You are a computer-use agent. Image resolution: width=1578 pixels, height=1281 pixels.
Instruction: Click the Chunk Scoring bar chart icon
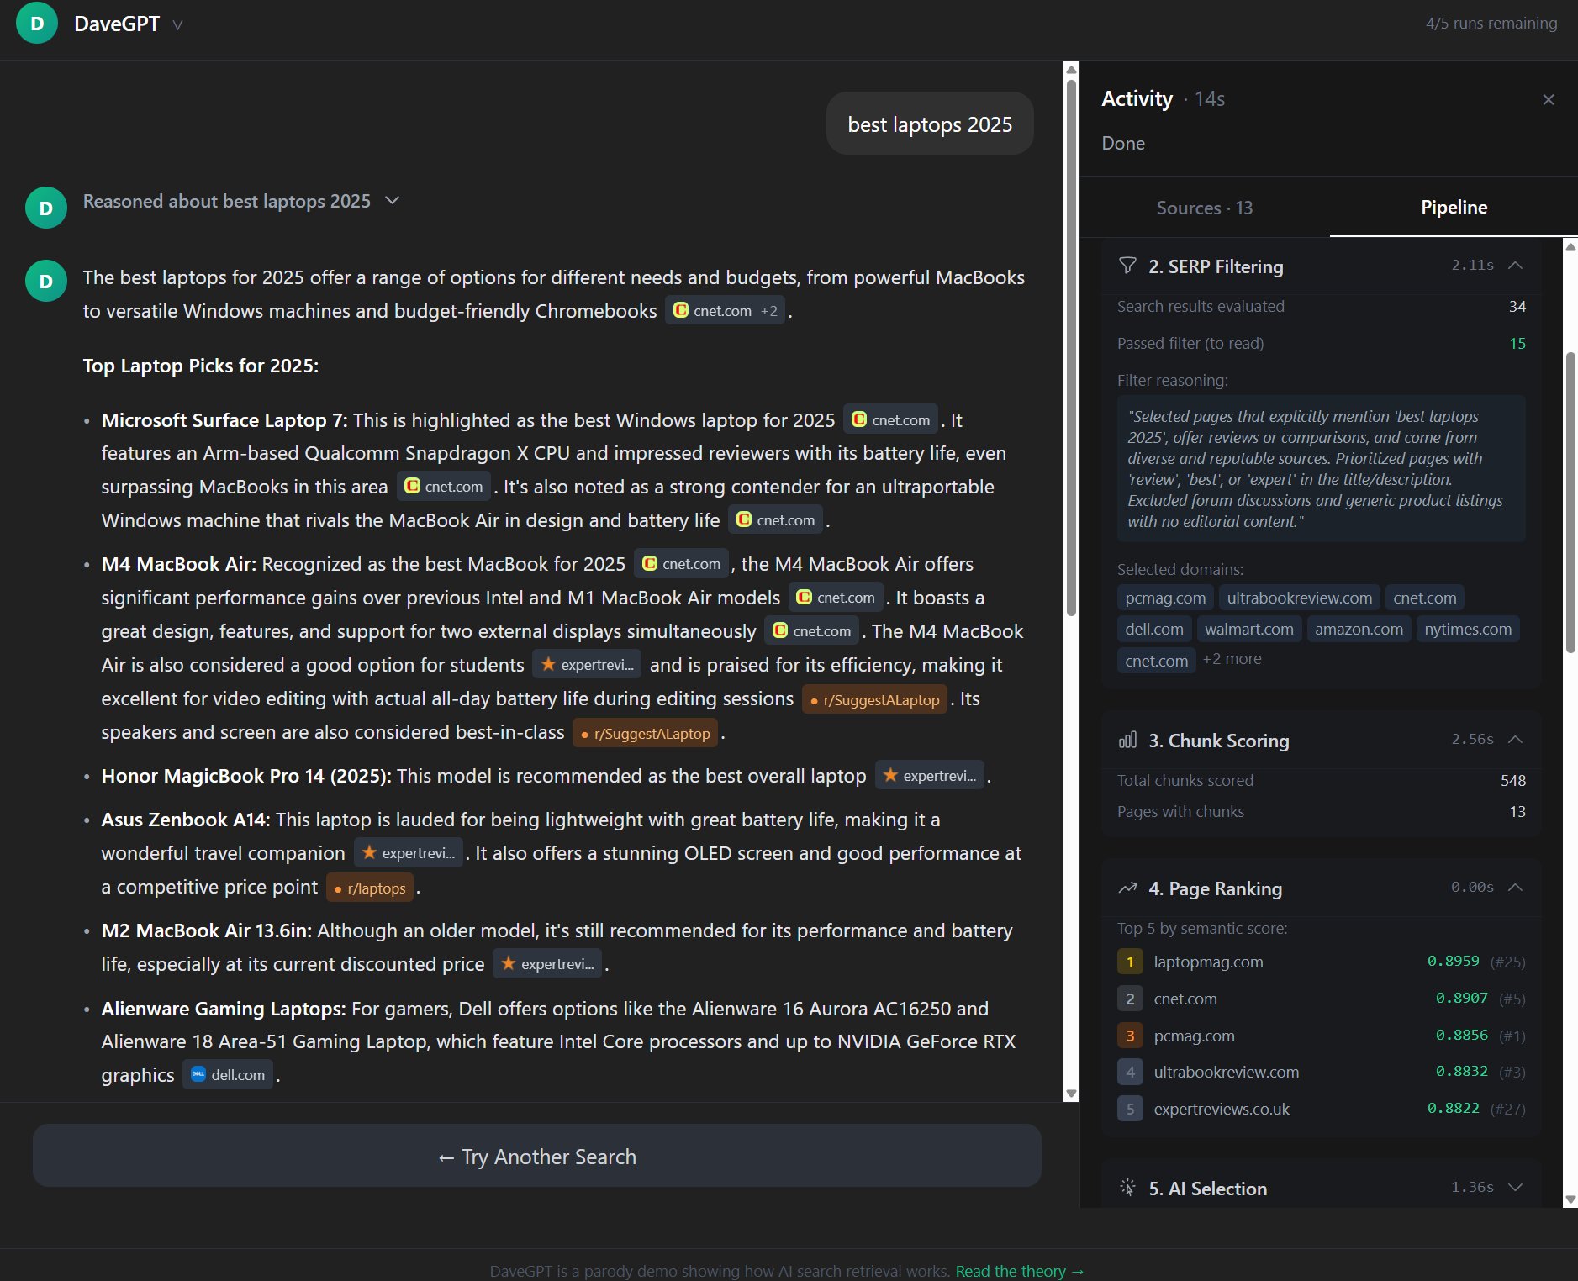1127,740
